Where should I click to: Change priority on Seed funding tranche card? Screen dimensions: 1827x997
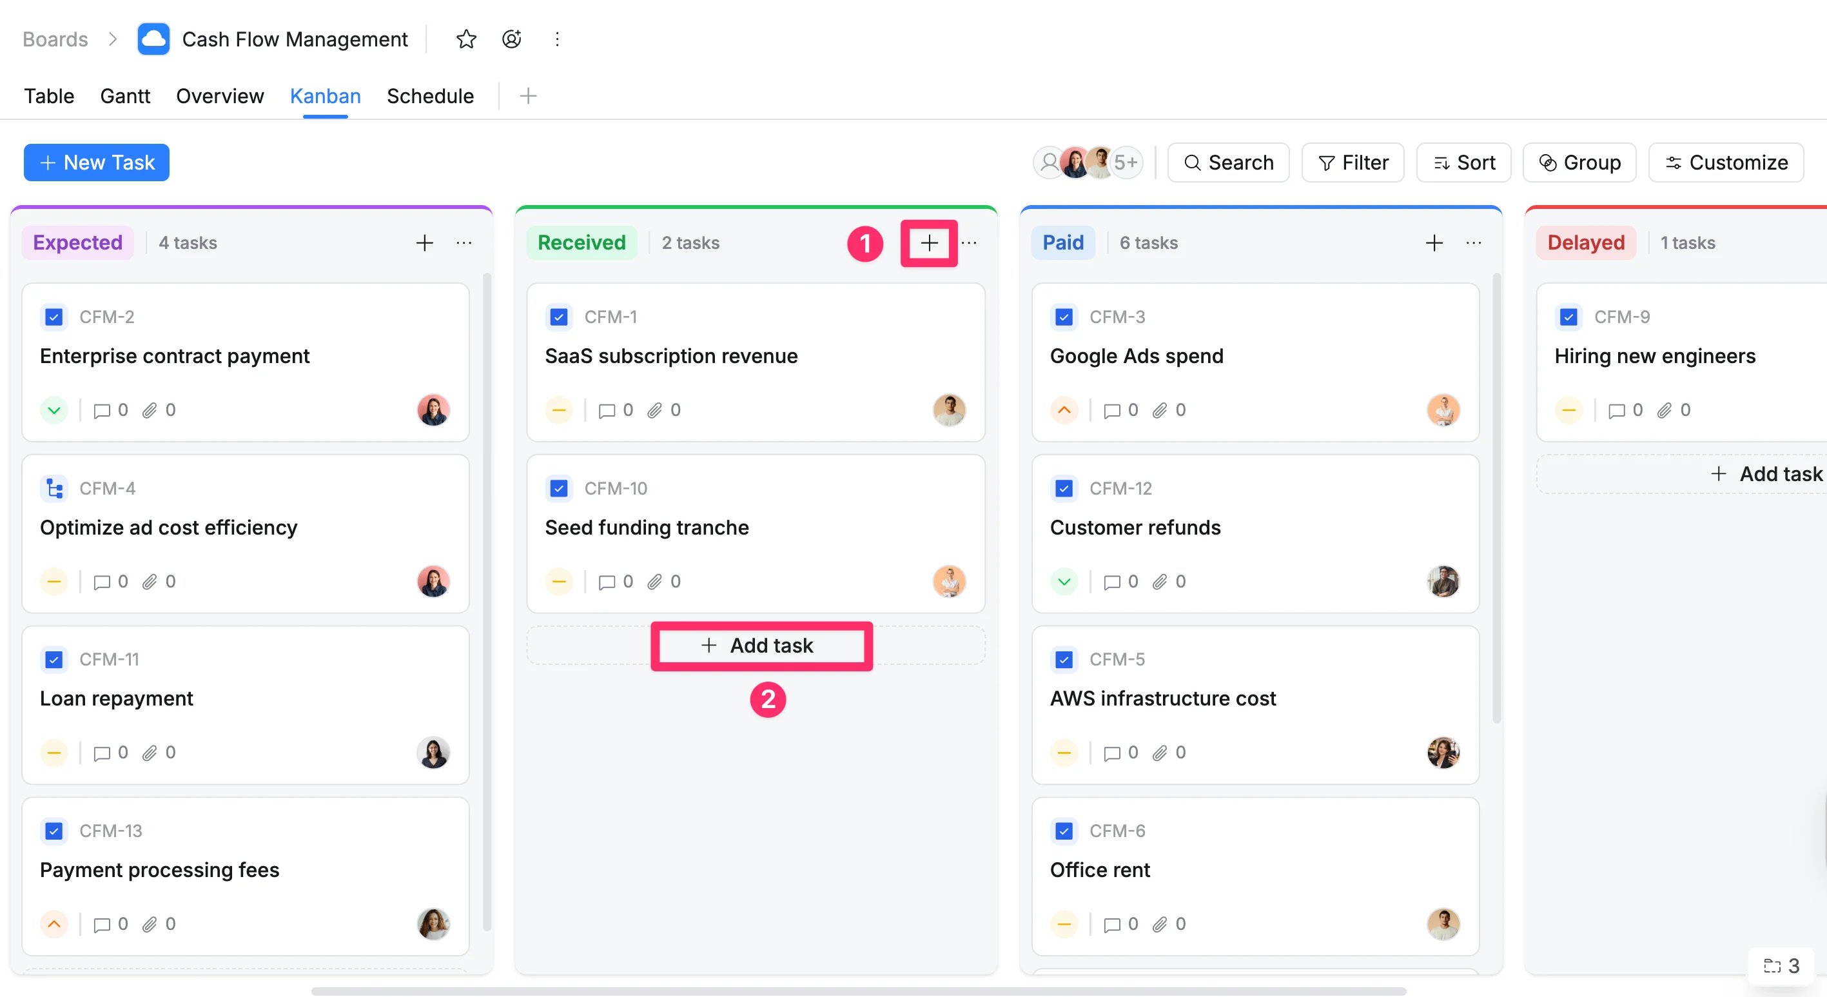click(559, 582)
